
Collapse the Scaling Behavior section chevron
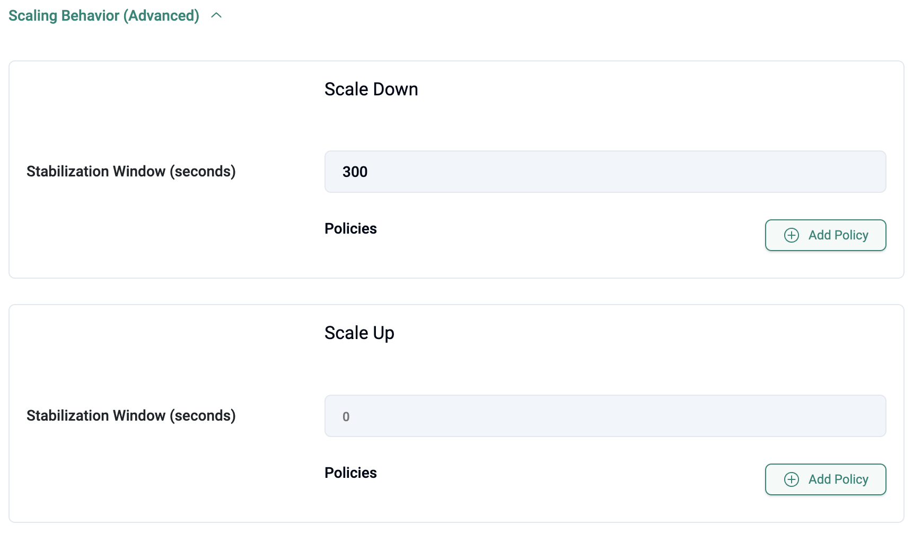click(x=216, y=16)
